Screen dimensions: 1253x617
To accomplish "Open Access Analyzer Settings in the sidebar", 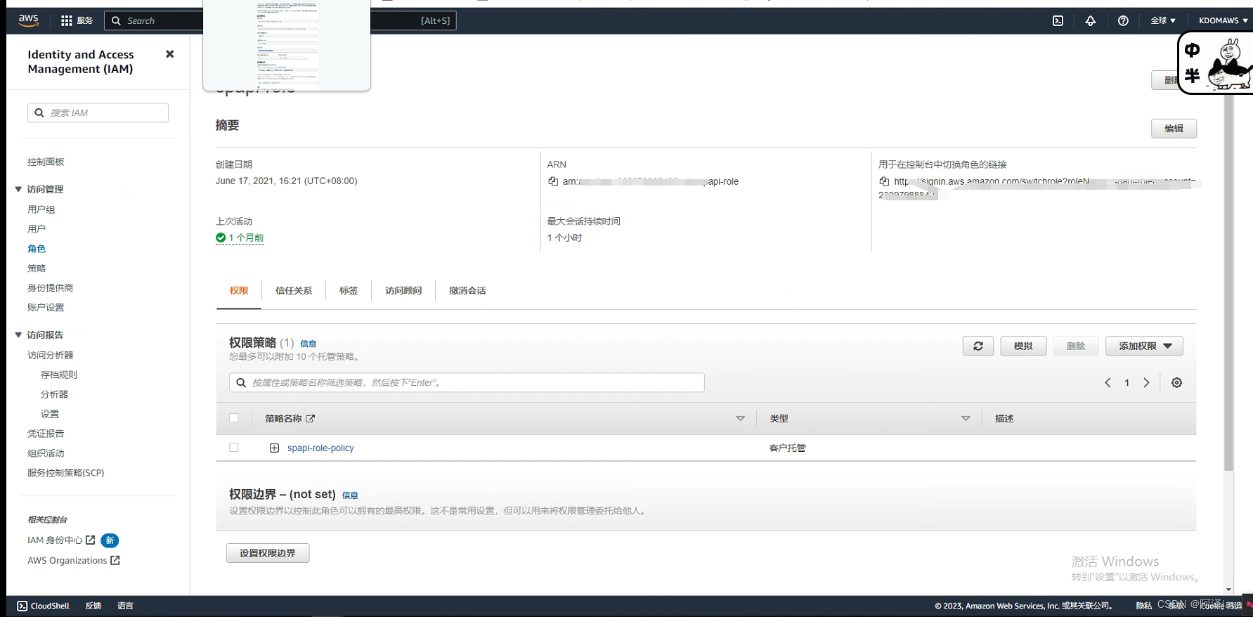I will tap(50, 415).
